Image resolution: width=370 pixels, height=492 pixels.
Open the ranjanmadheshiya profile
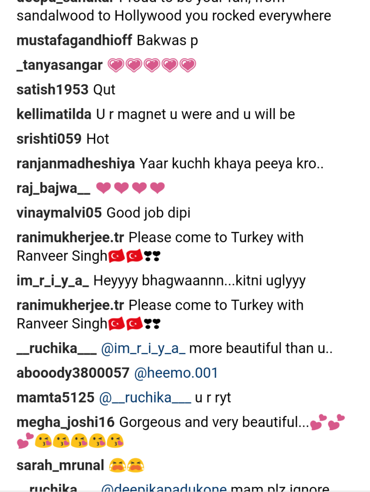coord(76,163)
